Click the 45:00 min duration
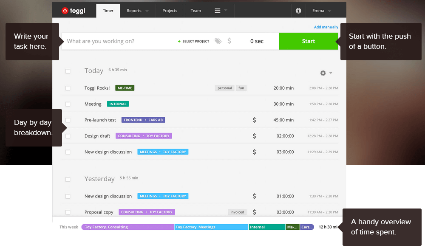 coord(283,120)
